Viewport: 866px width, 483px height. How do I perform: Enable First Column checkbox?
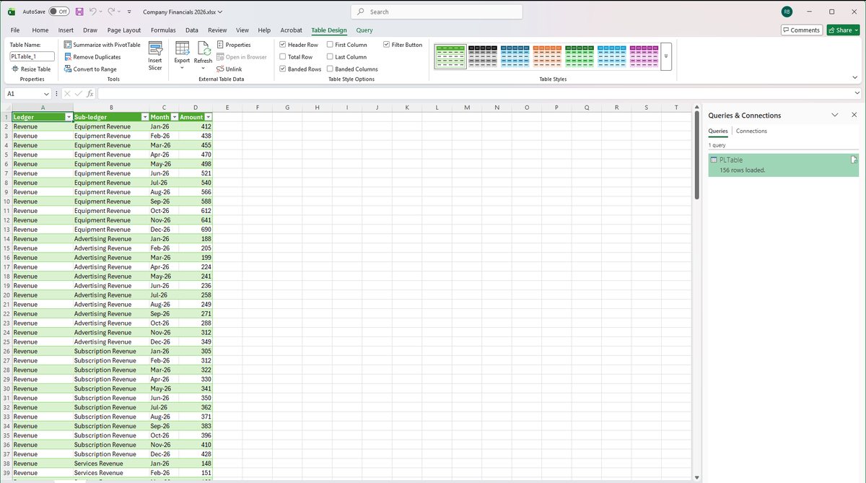330,45
